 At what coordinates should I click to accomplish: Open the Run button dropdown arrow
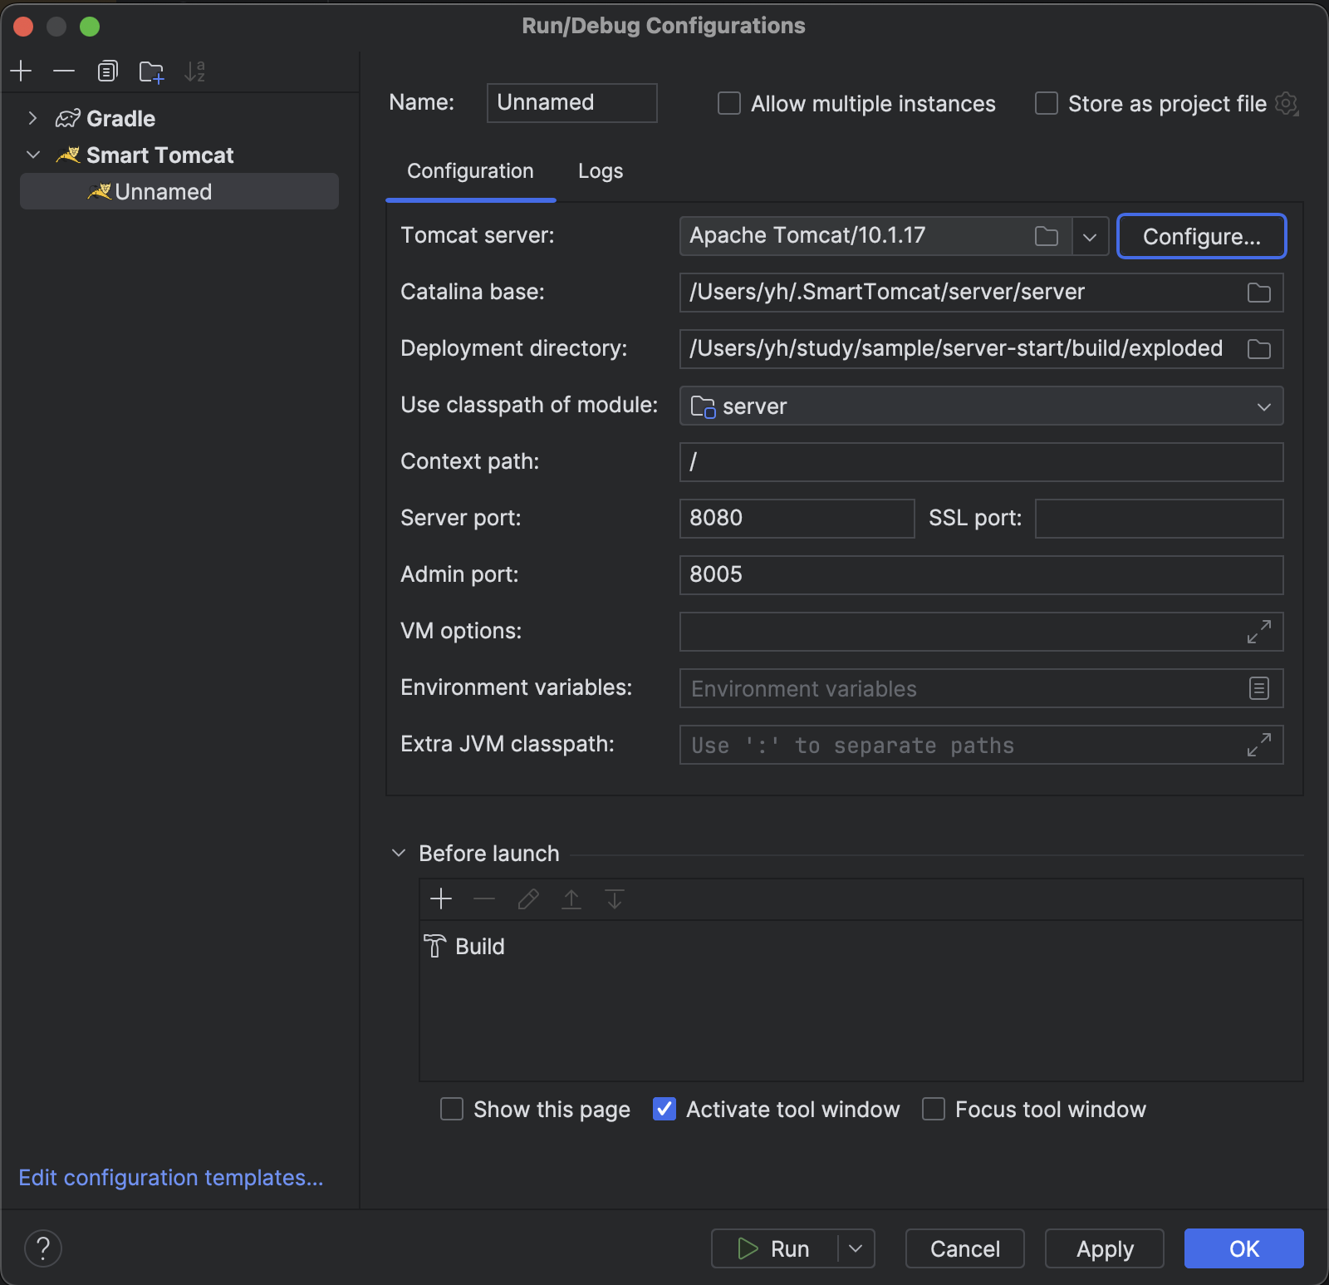coord(856,1248)
